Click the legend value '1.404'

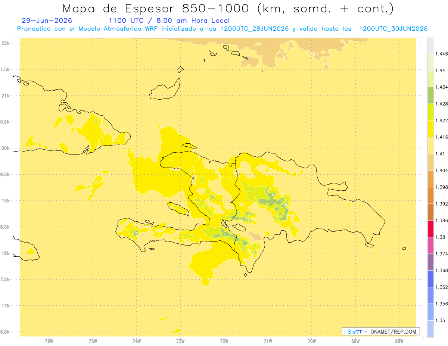(x=442, y=170)
